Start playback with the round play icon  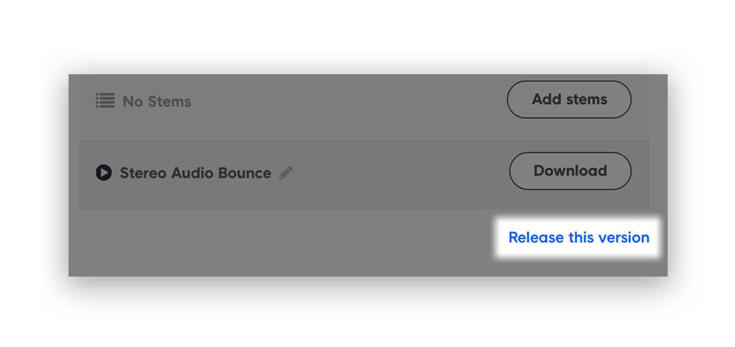click(x=103, y=173)
